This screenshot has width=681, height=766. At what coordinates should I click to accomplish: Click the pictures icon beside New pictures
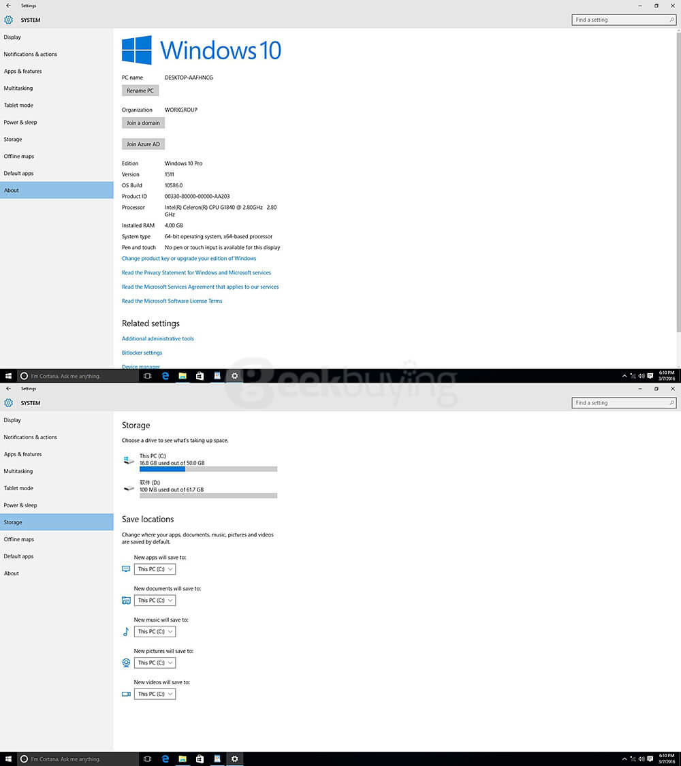point(126,663)
